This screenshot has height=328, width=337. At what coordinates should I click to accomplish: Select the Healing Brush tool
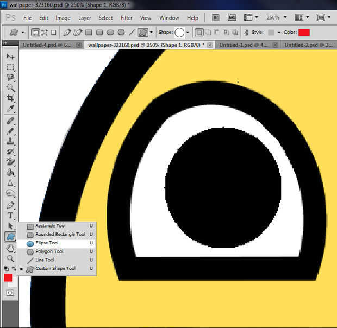pos(10,121)
